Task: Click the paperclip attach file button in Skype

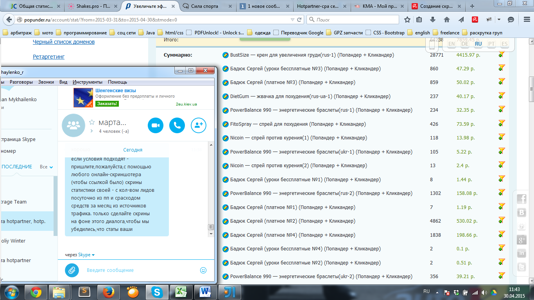Action: [x=72, y=270]
